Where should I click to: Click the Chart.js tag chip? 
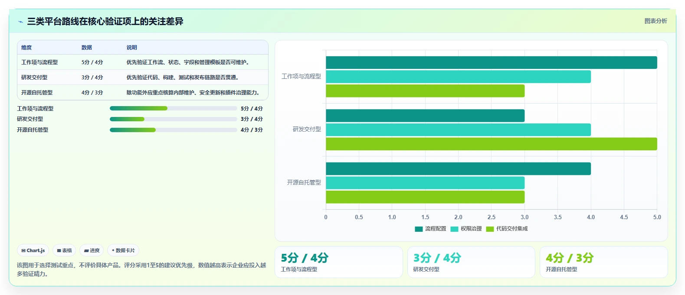[x=33, y=250]
